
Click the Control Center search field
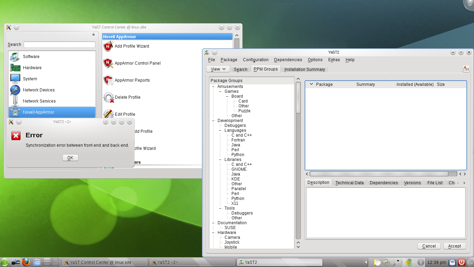tap(59, 44)
